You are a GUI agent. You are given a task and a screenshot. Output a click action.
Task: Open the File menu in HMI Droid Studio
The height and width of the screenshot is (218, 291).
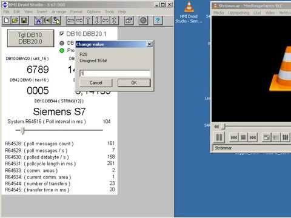point(6,12)
